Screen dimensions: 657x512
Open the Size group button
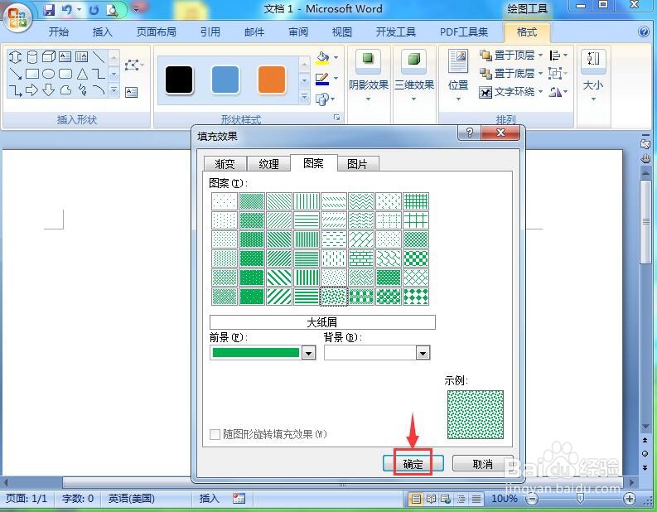click(x=593, y=75)
